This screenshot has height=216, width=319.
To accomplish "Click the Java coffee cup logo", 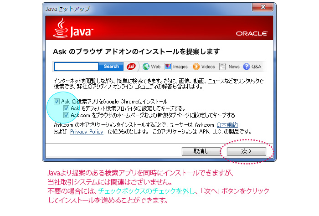I will point(60,28).
